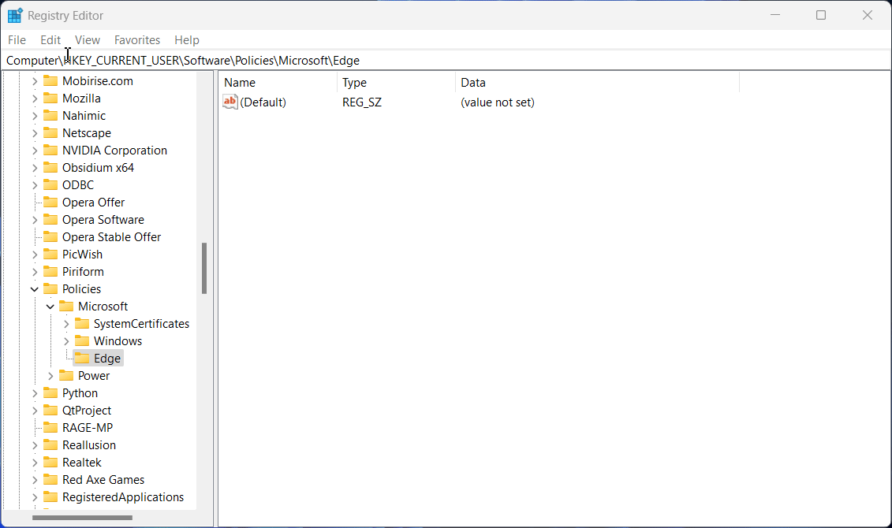The image size is (892, 528).
Task: Expand the Obsidium x64 key
Action: coord(35,168)
